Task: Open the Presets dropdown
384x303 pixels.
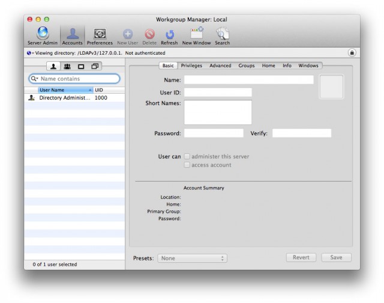Action: click(x=192, y=258)
